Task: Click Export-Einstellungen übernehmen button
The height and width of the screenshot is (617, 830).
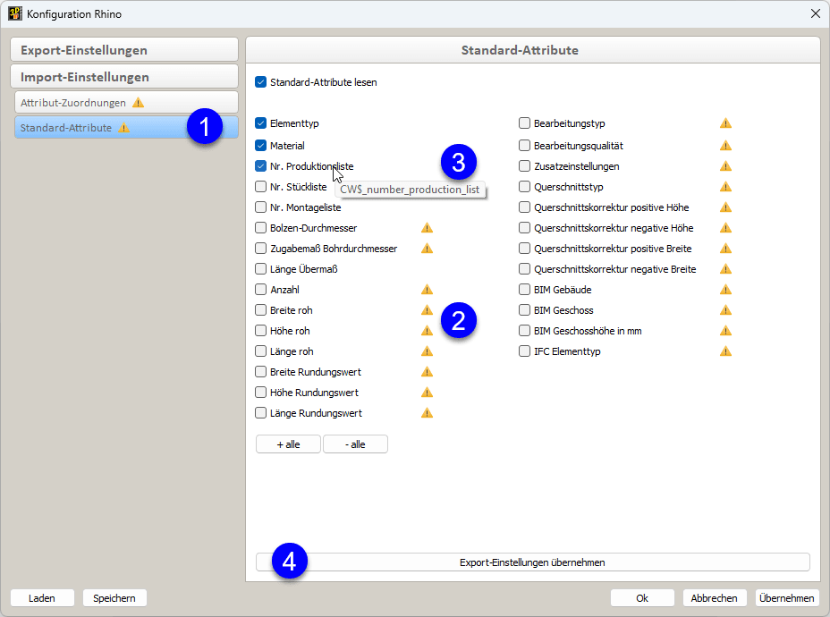Action: (x=532, y=562)
